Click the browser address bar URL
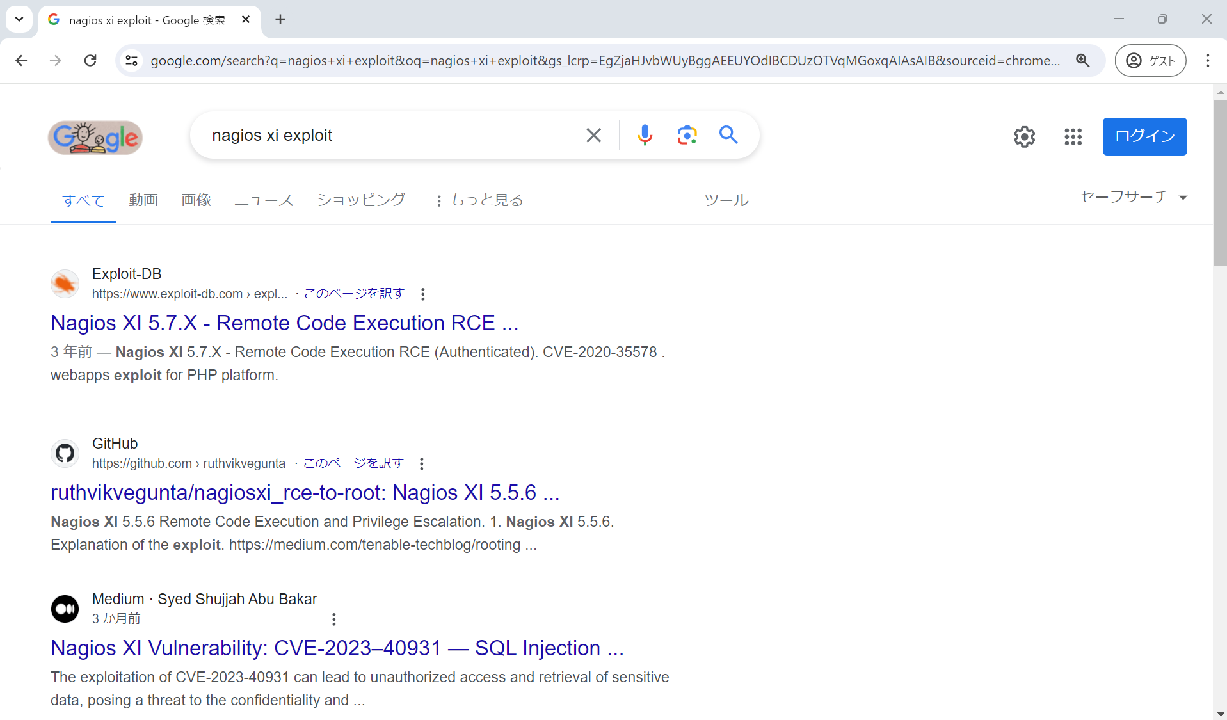Screen dimensions: 1227x720 click(605, 60)
